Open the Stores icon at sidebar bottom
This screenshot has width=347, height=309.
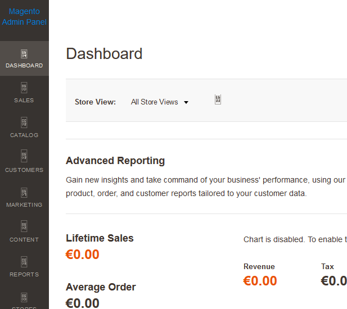24,297
